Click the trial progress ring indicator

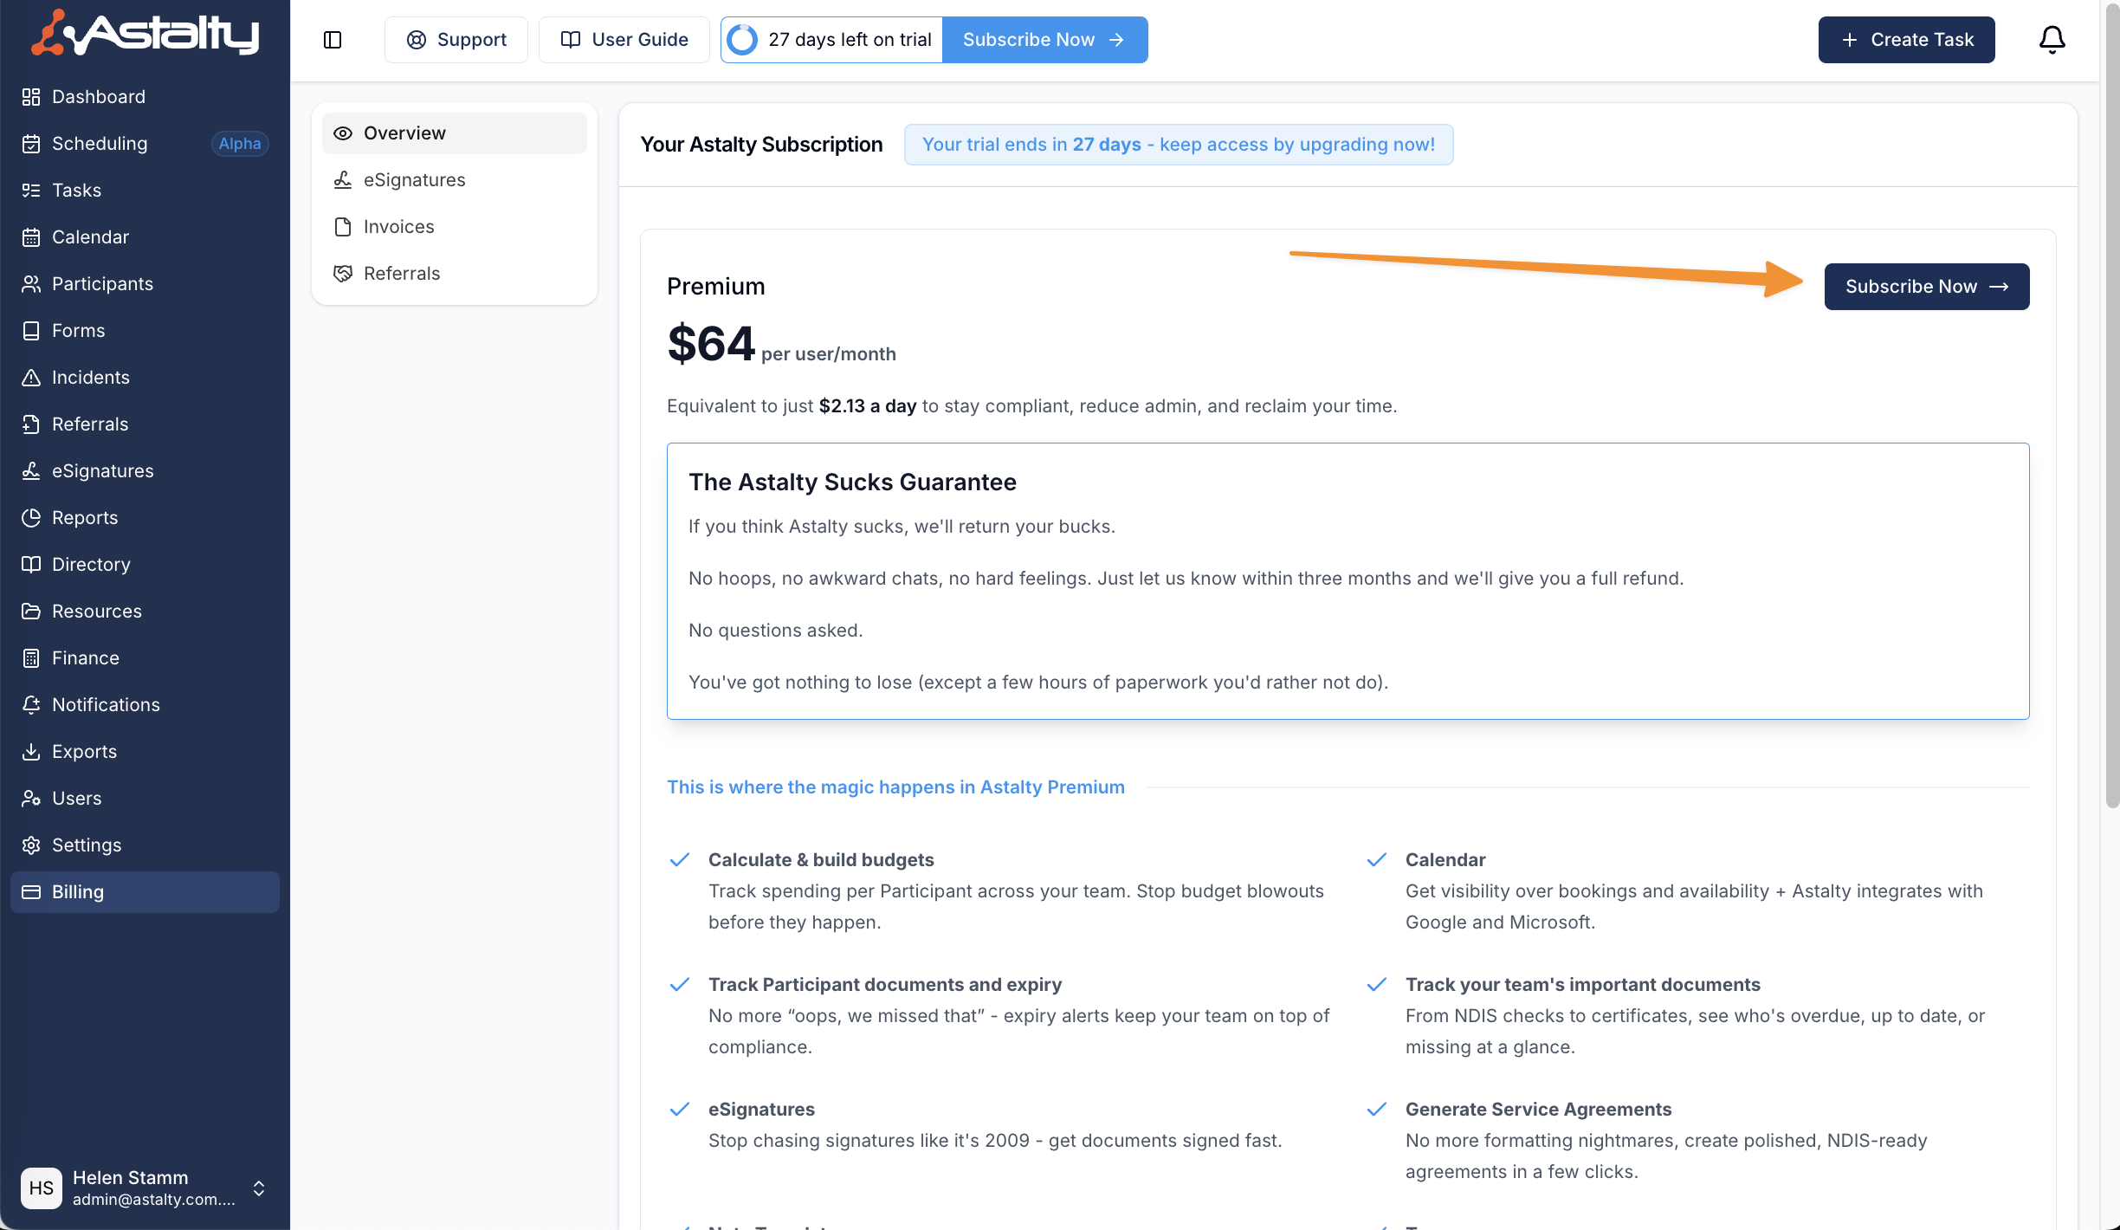tap(742, 40)
